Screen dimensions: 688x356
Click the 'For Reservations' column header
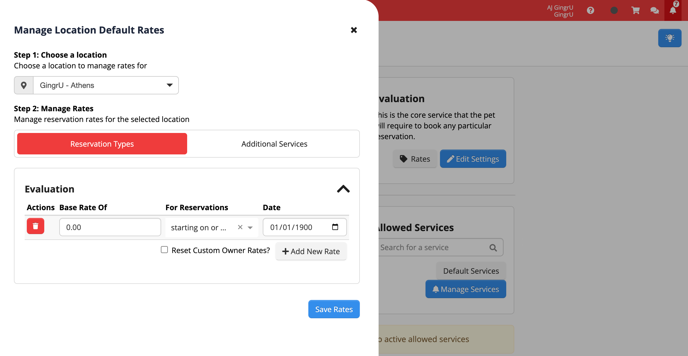click(x=197, y=207)
